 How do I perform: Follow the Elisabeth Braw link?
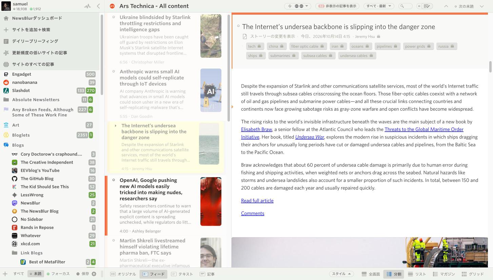tap(257, 130)
